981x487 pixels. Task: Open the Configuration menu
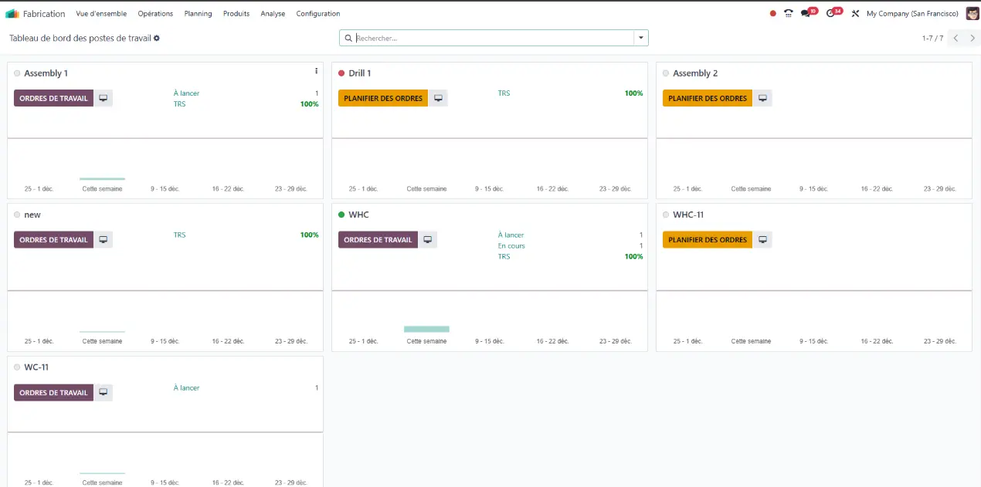pos(317,14)
